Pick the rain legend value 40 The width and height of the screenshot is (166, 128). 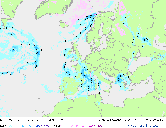43,126
